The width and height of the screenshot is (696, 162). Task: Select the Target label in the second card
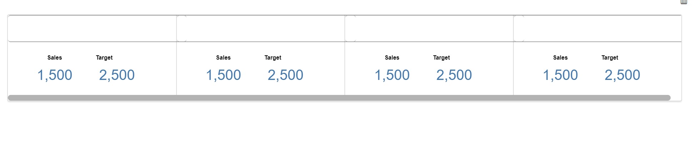click(273, 57)
